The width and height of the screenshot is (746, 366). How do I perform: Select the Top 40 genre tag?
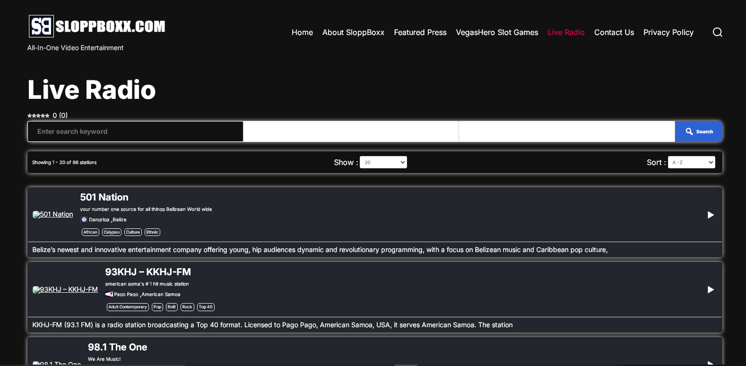pos(206,307)
